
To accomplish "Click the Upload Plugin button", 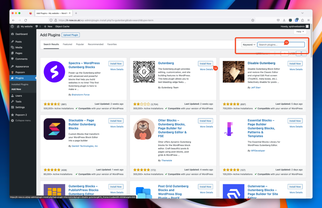I will [x=71, y=35].
